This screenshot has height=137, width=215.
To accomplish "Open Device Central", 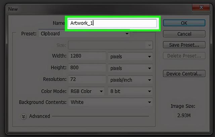I will click(184, 73).
